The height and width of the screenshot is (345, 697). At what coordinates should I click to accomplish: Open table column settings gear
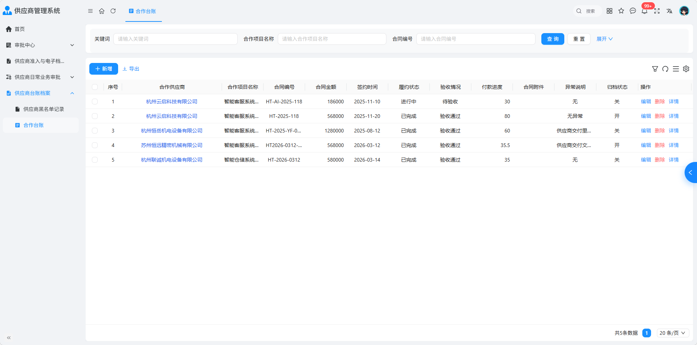686,69
